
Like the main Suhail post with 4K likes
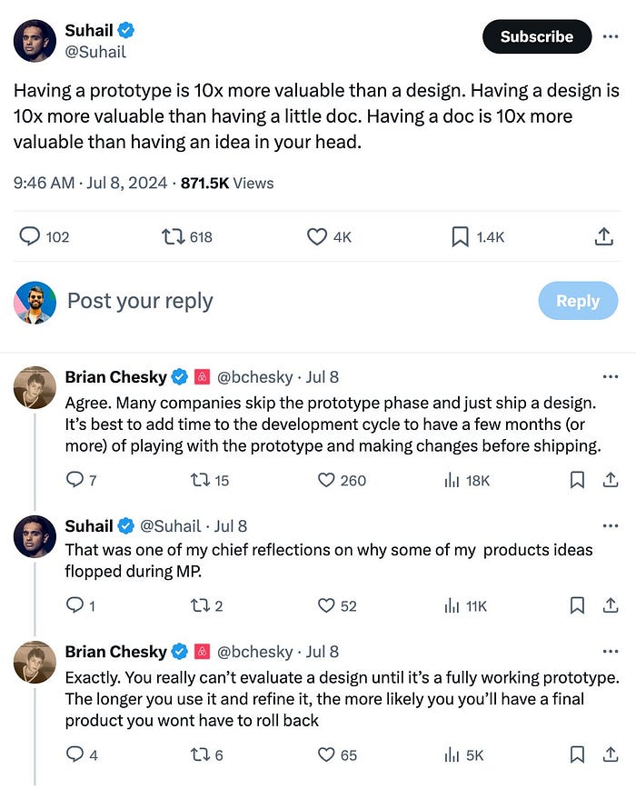pos(317,236)
